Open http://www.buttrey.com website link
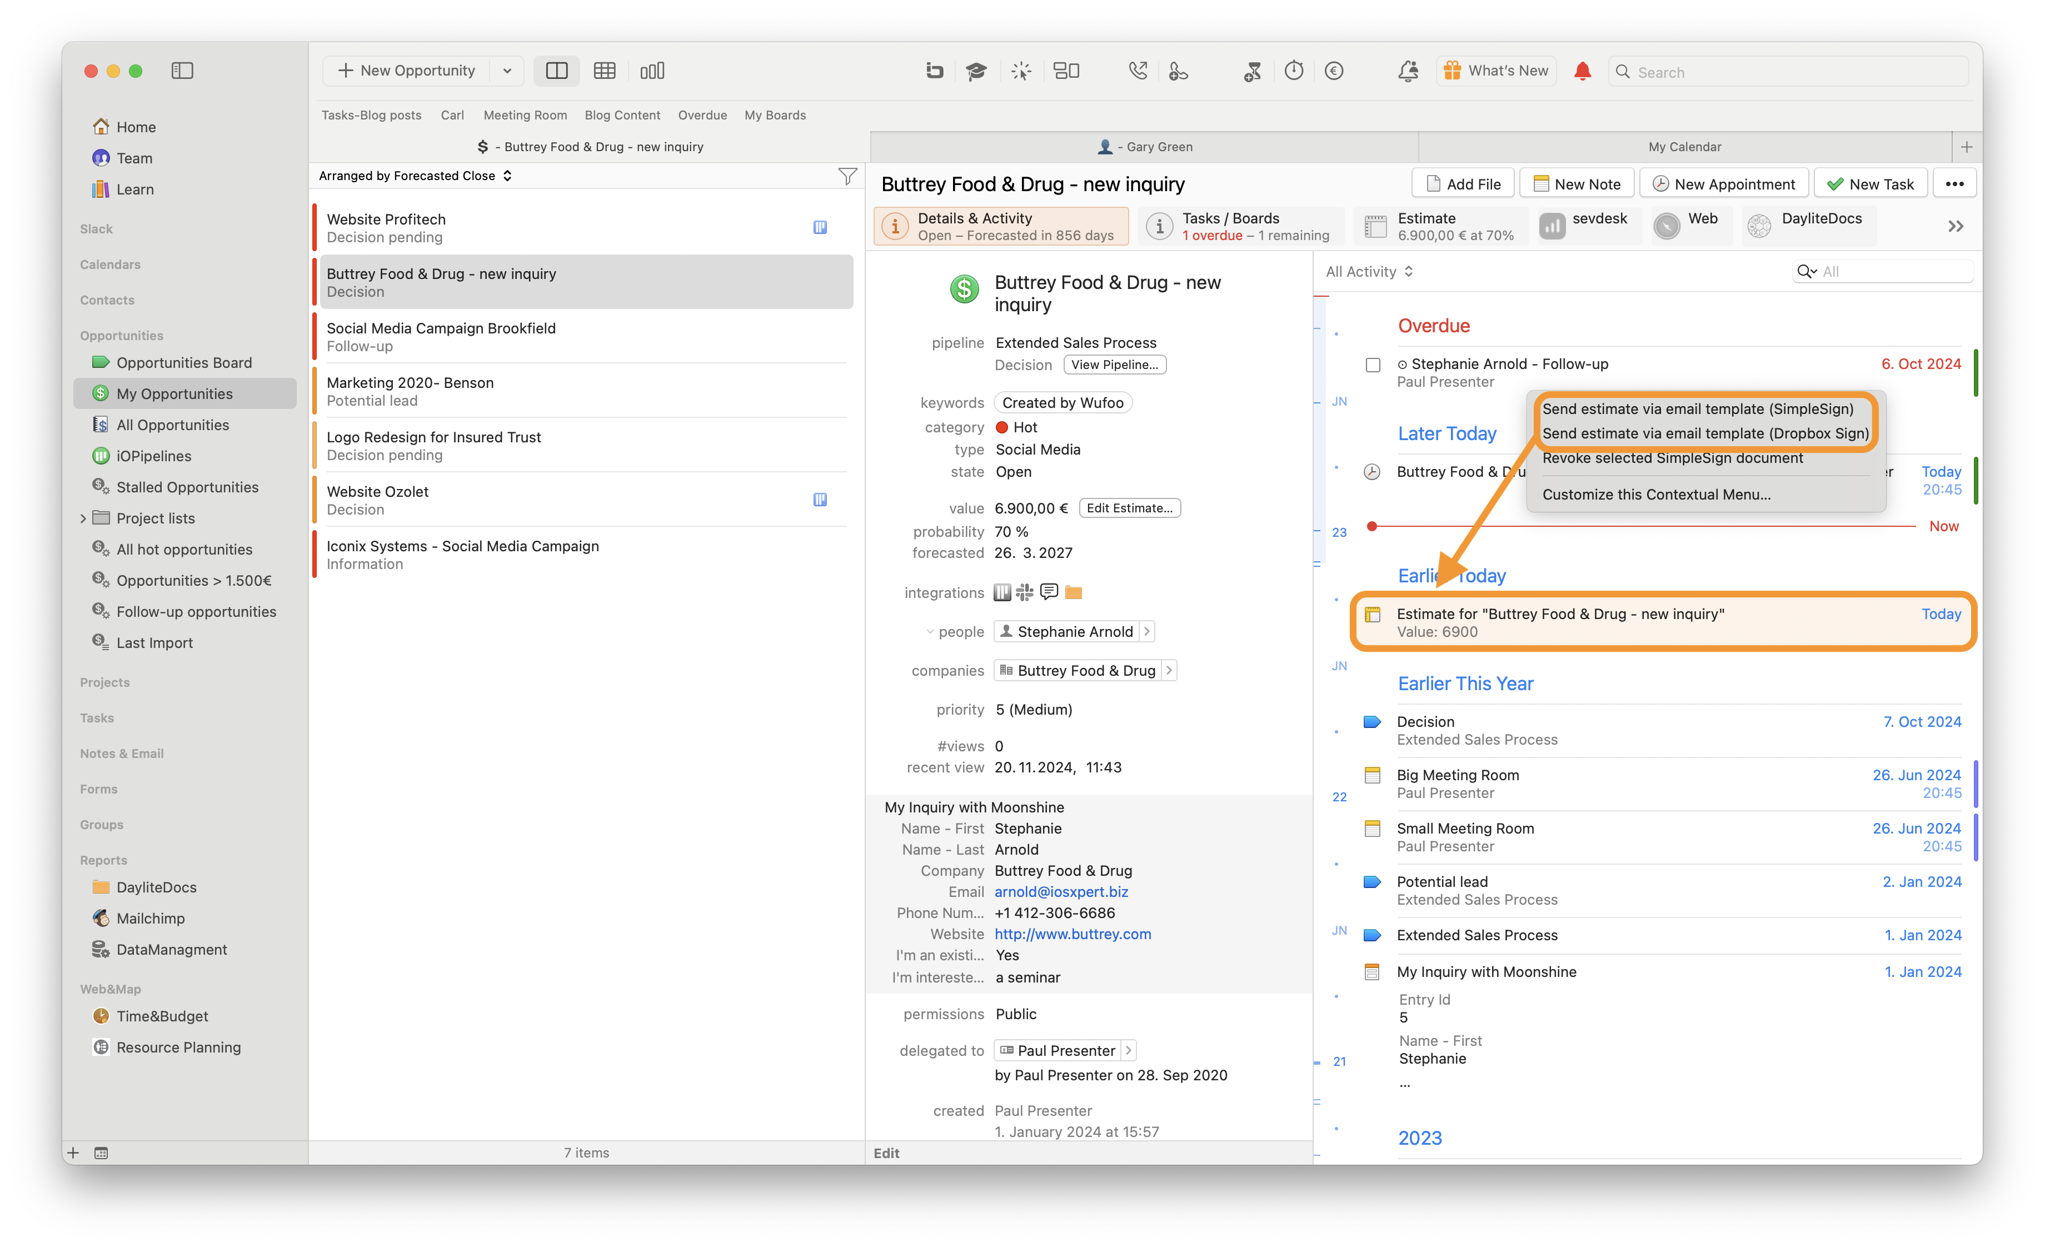The width and height of the screenshot is (2045, 1247). coord(1073,934)
